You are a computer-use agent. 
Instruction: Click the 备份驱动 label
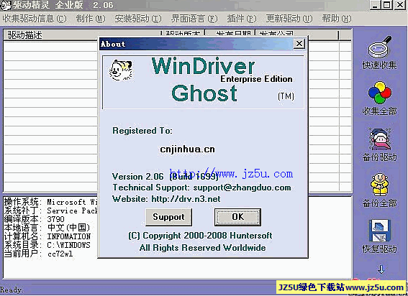pyautogui.click(x=380, y=157)
